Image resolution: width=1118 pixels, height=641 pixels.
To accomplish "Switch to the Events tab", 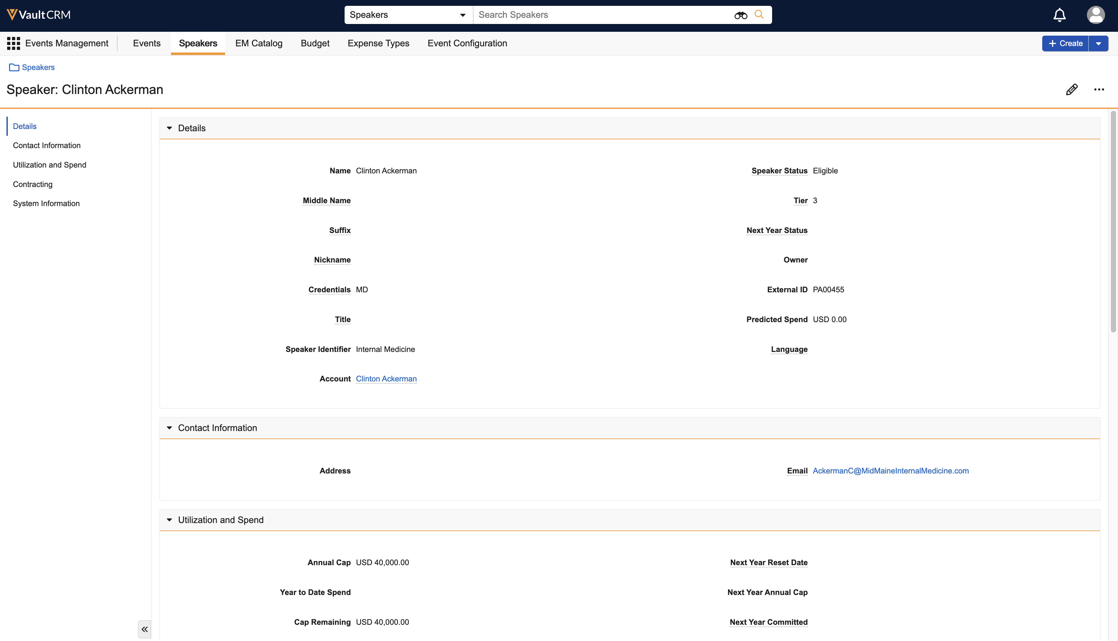I will (146, 43).
